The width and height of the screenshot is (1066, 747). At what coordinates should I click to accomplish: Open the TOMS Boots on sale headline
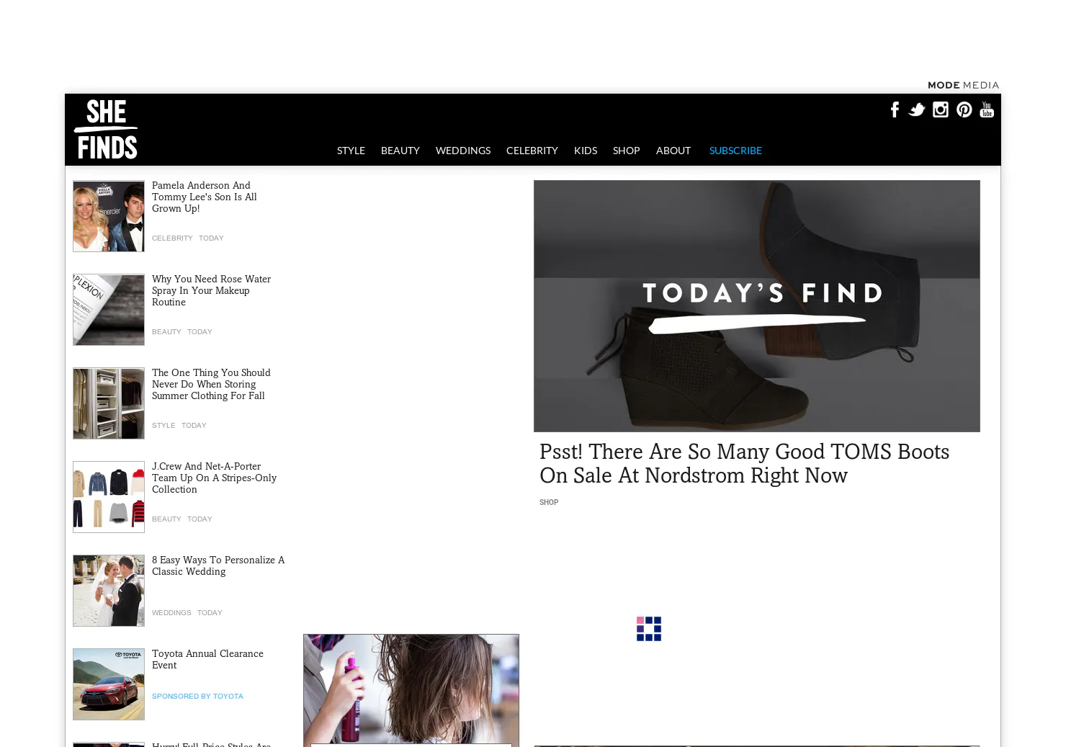click(x=745, y=463)
